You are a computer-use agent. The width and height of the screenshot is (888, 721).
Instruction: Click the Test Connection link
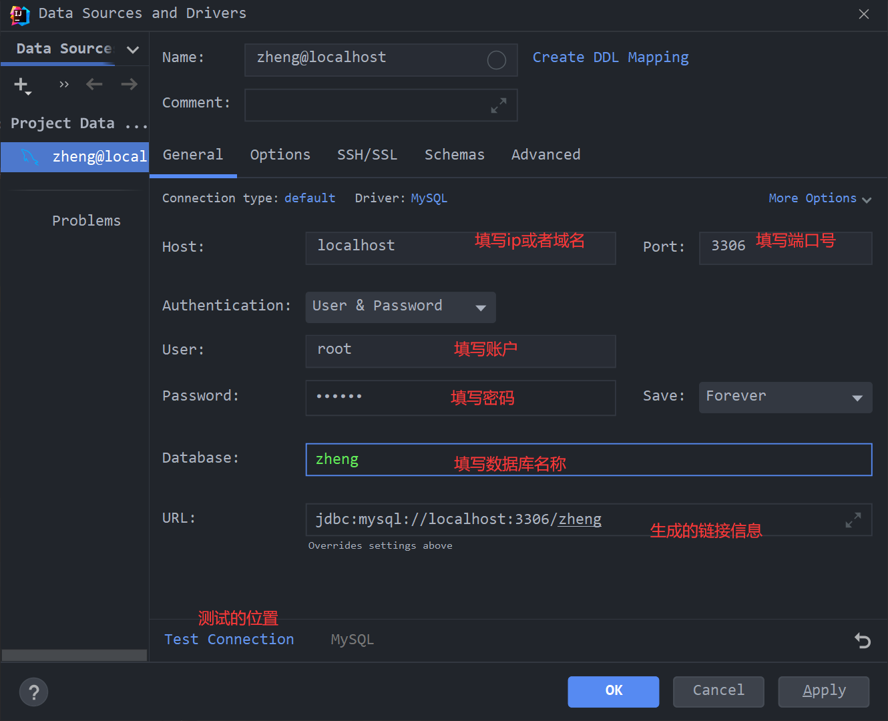tap(229, 640)
